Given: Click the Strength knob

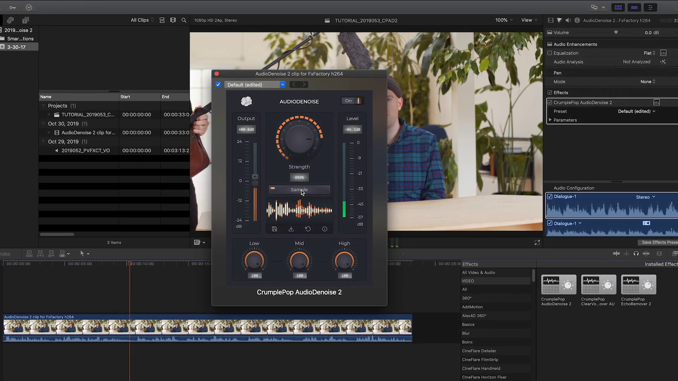Looking at the screenshot, I should pos(299,138).
